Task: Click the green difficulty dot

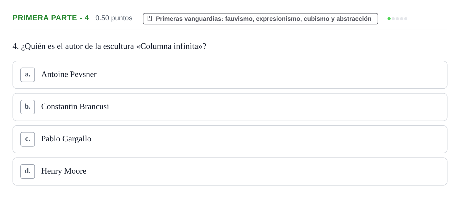Action: coord(389,19)
